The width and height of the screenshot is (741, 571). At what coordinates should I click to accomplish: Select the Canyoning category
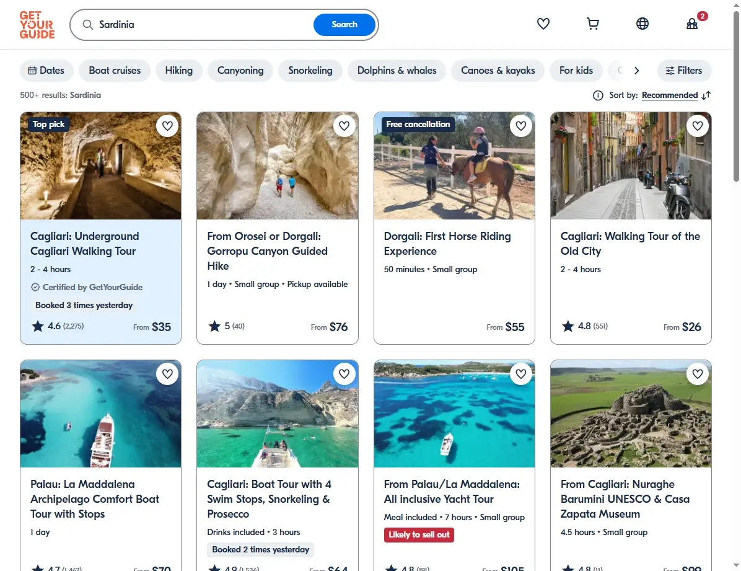[x=240, y=71]
